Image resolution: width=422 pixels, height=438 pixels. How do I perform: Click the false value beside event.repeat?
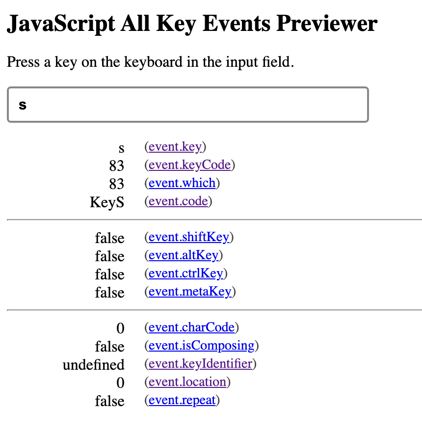(109, 401)
